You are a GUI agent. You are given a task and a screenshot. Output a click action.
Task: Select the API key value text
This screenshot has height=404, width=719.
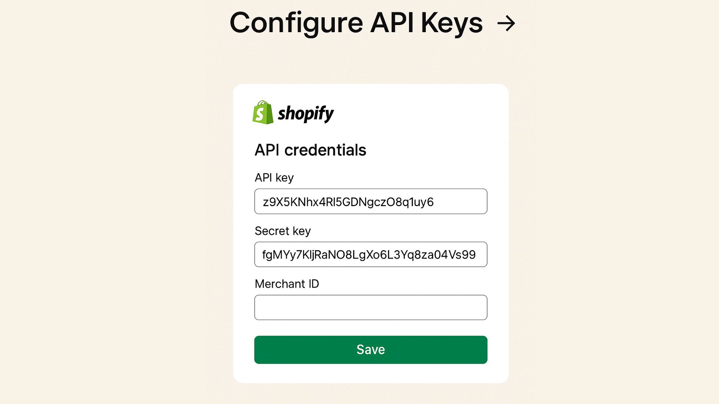pos(348,201)
